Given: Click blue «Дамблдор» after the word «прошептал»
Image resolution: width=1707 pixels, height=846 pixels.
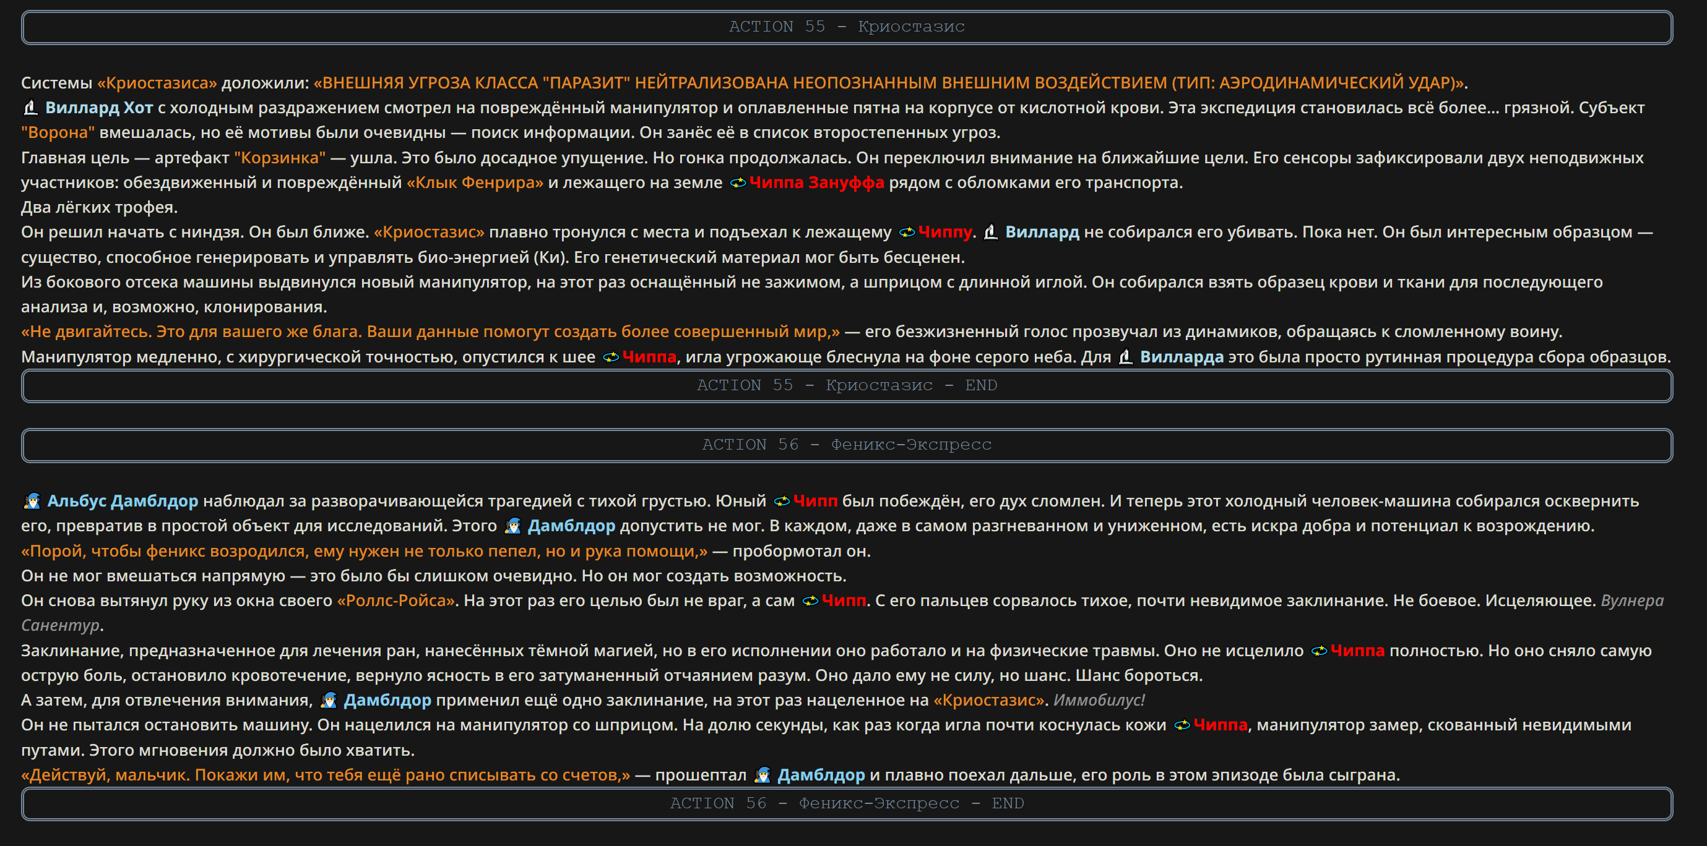Looking at the screenshot, I should click(x=821, y=775).
